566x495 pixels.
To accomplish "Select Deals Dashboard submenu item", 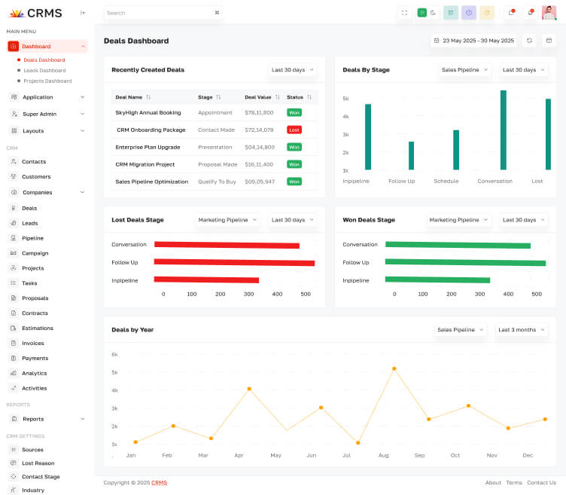I will 44,60.
